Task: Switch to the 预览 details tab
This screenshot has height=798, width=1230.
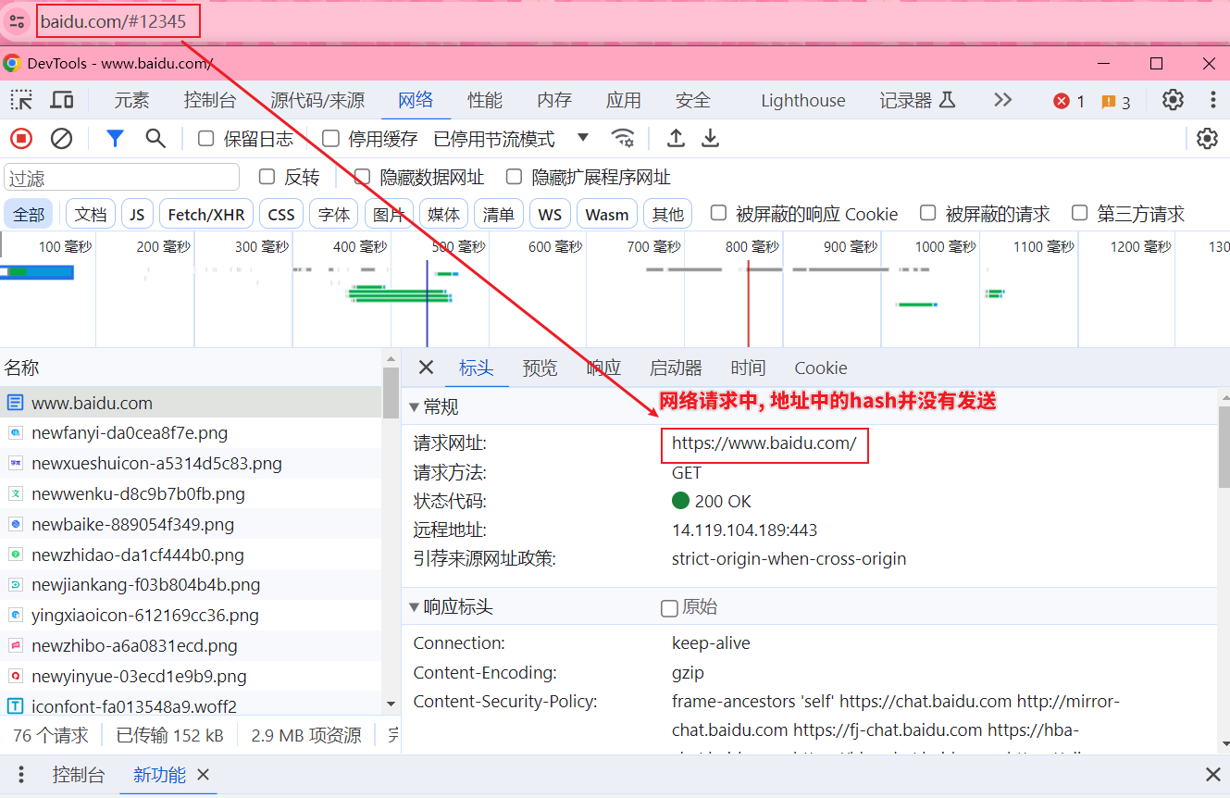Action: coord(540,368)
